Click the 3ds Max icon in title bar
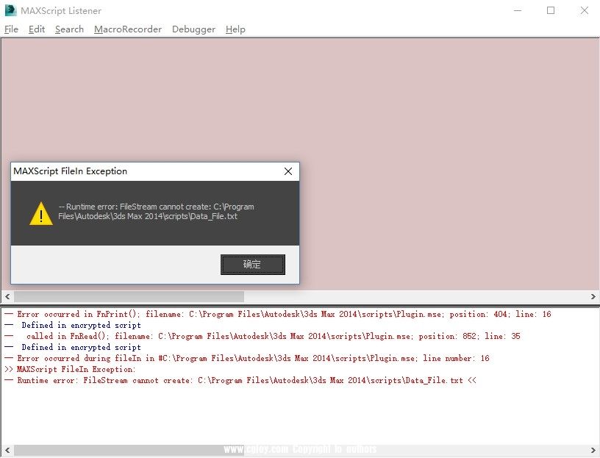The width and height of the screenshot is (600, 458). (11, 10)
